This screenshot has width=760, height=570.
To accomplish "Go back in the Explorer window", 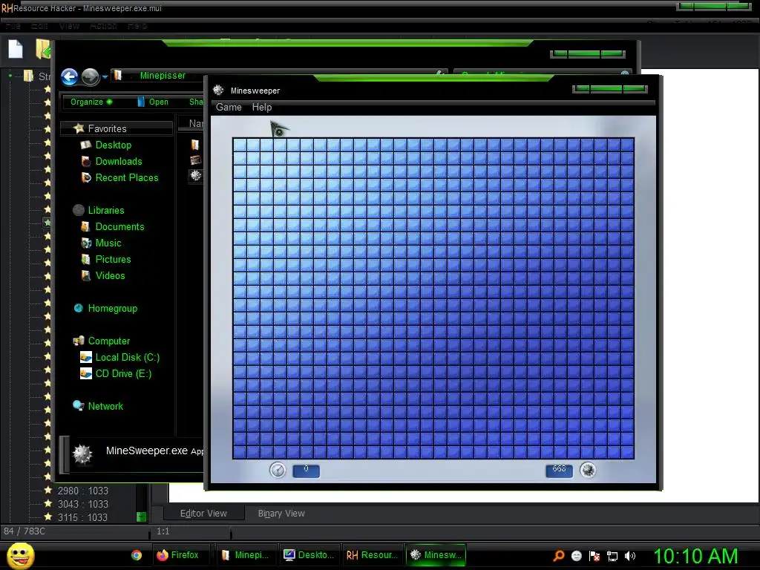I will pos(69,76).
